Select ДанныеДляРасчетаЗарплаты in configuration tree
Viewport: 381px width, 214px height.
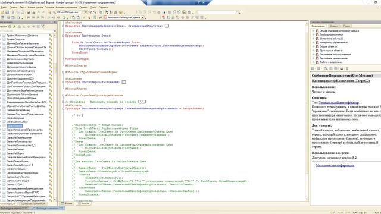[x=23, y=43]
